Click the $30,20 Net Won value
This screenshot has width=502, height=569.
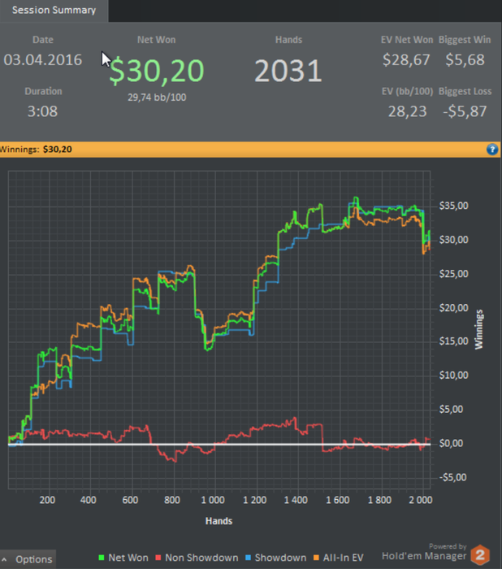coord(157,72)
